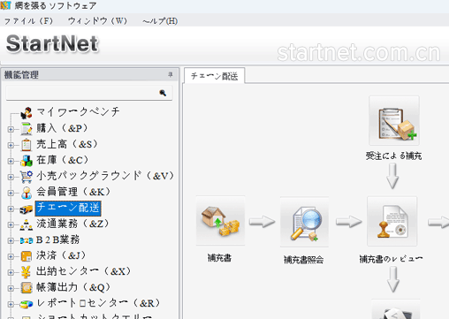This screenshot has height=319, width=449.
Task: Select 売上高 (&S) in the tree
Action: (67, 144)
